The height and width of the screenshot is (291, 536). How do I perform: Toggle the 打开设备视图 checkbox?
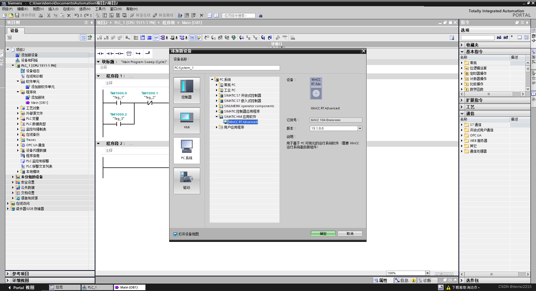click(x=175, y=234)
